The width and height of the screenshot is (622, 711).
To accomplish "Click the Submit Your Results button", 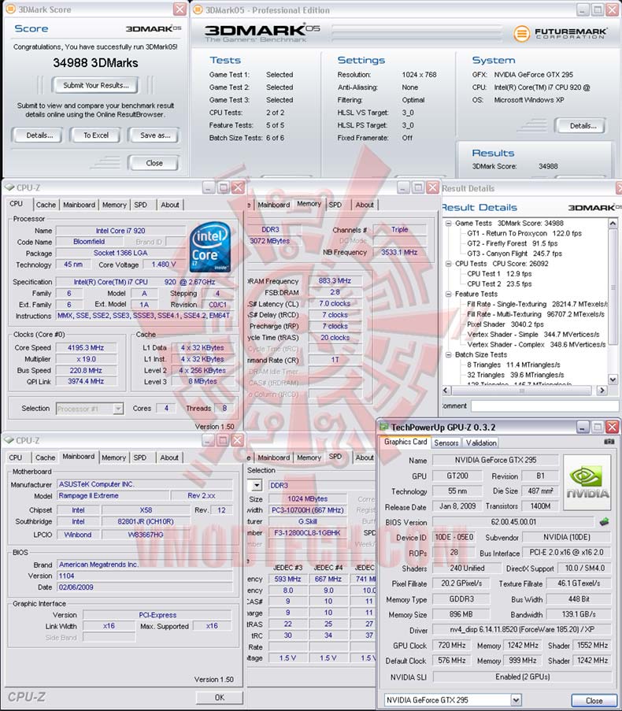I will tap(95, 85).
